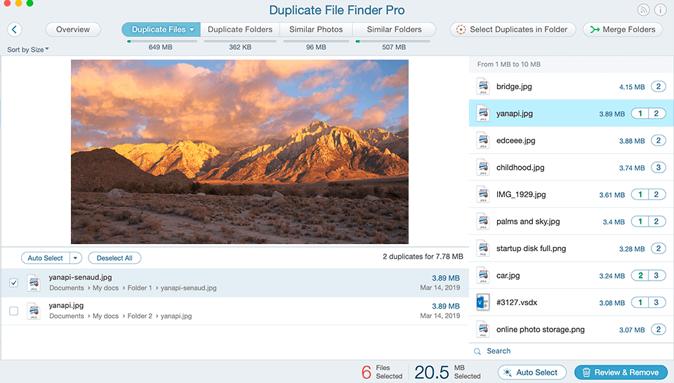Viewport: 674px width, 383px height.
Task: Click the search magnifier icon
Action: coord(477,351)
